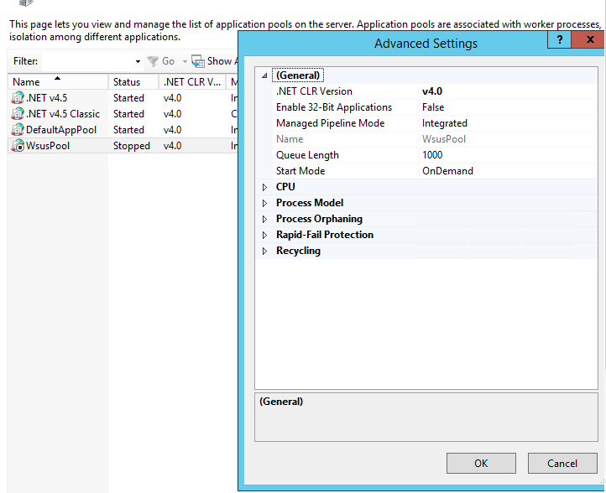
Task: Select Enable 32-Bit Applications property
Action: [334, 107]
